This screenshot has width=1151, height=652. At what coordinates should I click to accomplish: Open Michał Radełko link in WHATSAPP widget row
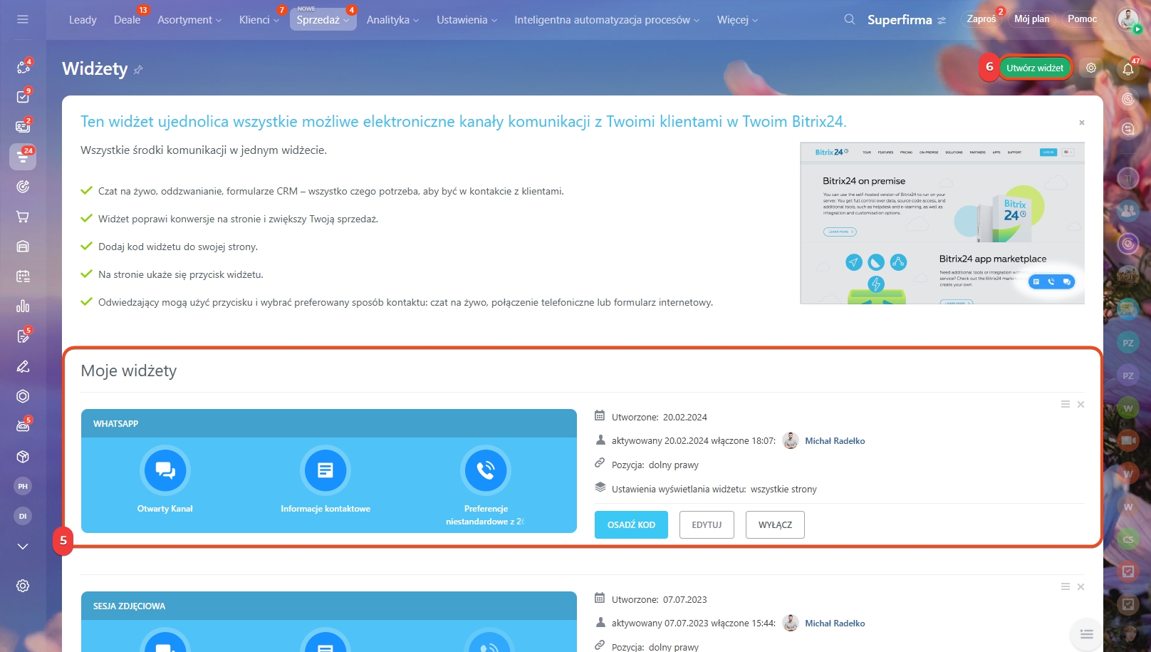(835, 441)
